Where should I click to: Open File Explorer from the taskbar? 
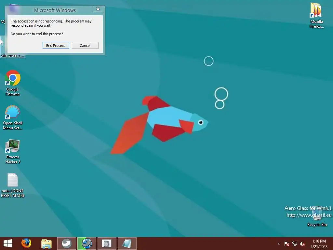(46, 243)
